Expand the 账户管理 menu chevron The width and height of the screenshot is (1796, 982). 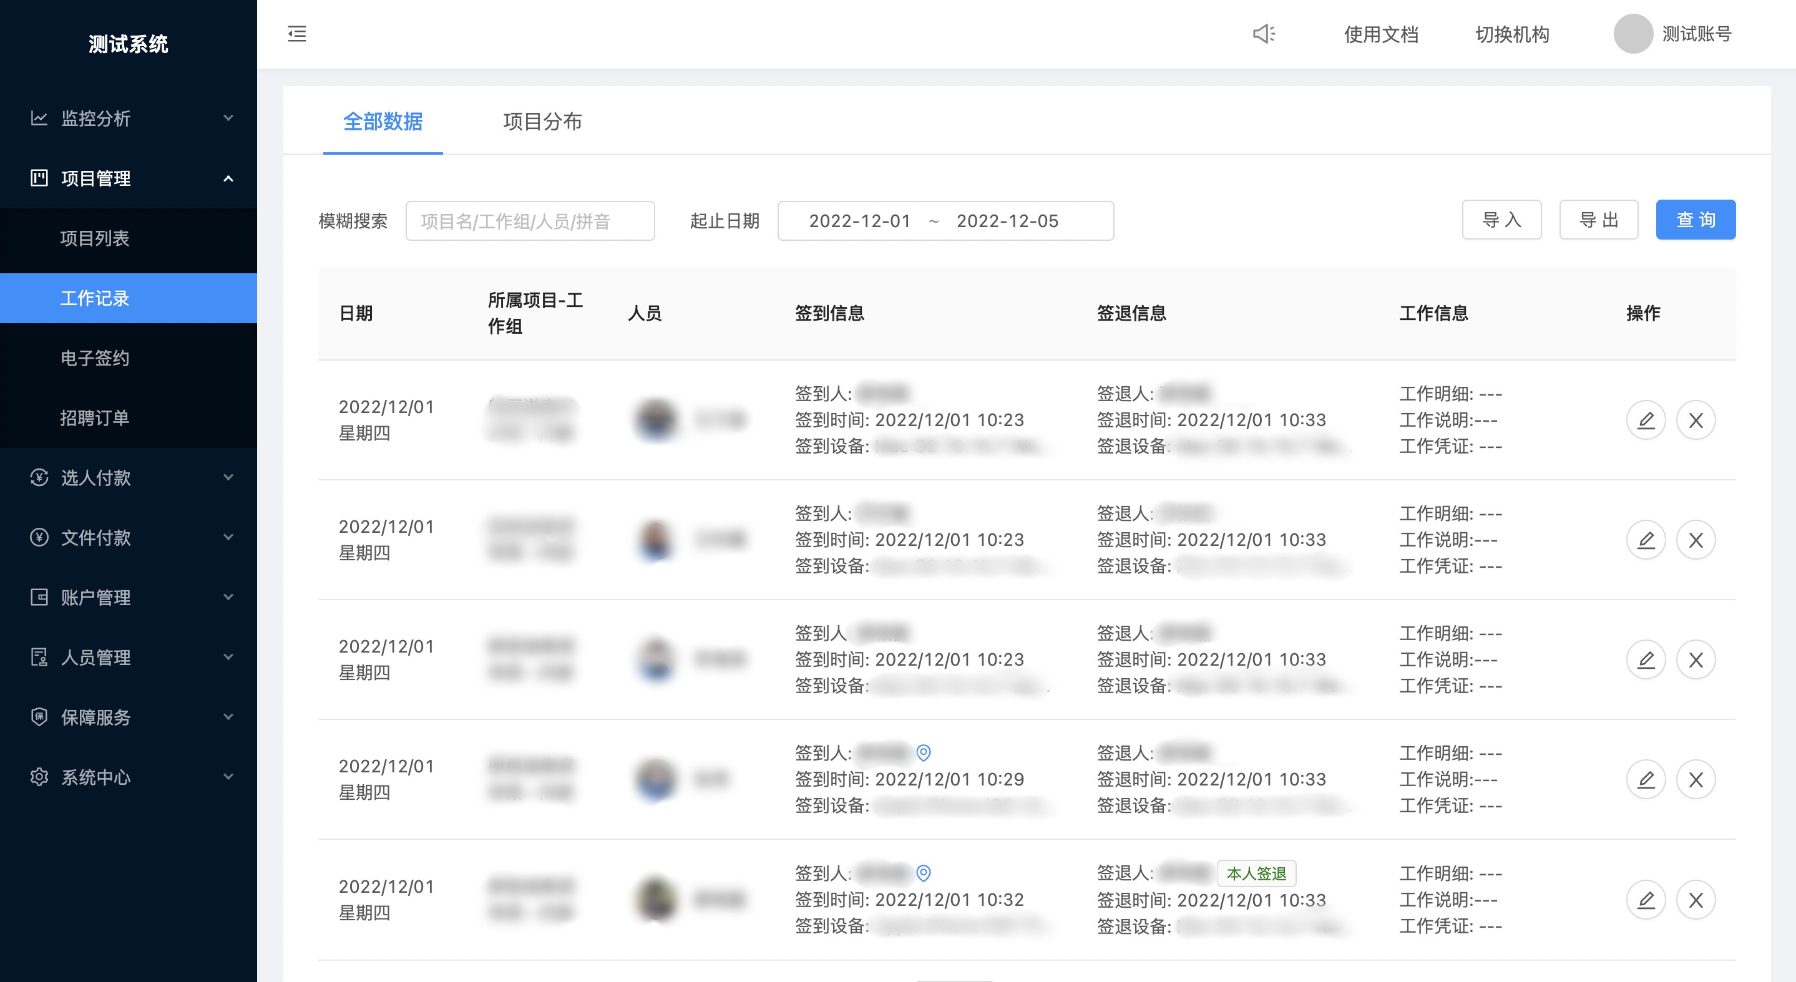[228, 597]
